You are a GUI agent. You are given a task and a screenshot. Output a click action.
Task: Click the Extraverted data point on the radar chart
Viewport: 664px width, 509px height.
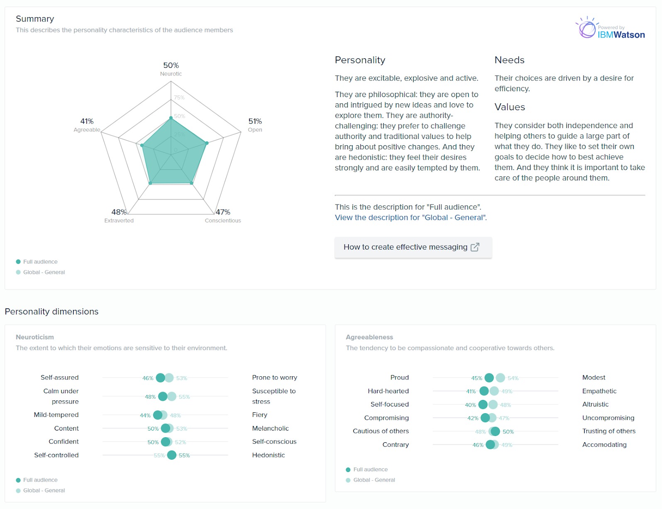point(150,183)
